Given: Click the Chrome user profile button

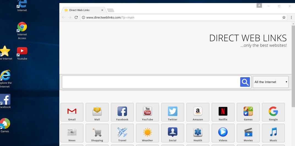Looking at the screenshot, I should (259, 6).
